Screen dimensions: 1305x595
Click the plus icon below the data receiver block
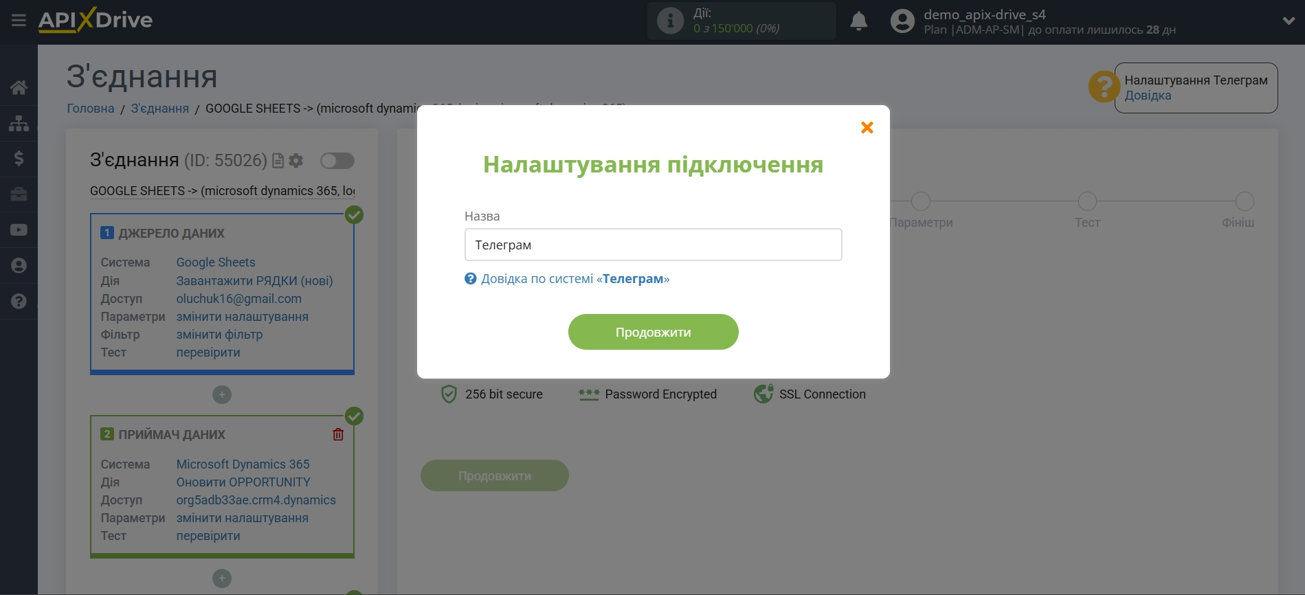222,579
